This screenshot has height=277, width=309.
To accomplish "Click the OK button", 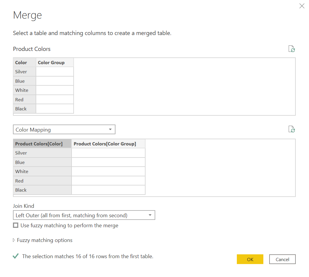I will pyautogui.click(x=250, y=259).
